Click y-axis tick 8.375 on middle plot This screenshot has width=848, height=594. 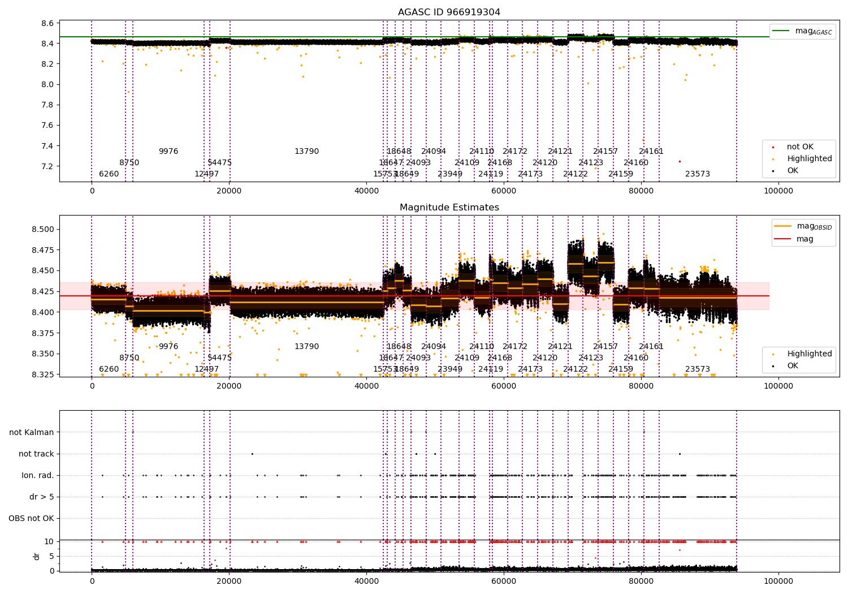pos(44,333)
